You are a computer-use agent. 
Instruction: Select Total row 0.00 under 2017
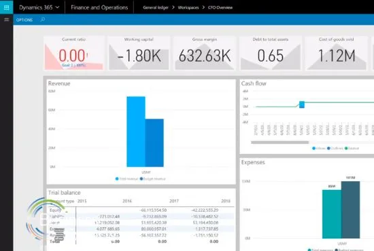pos(214,242)
